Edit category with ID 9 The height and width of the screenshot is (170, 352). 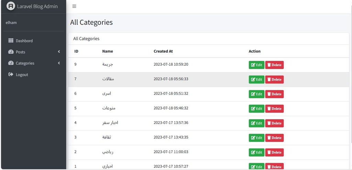point(256,65)
